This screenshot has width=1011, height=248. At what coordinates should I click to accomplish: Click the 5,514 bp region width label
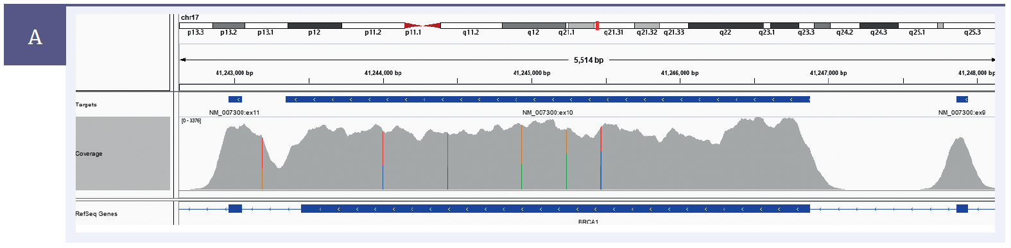(x=589, y=60)
